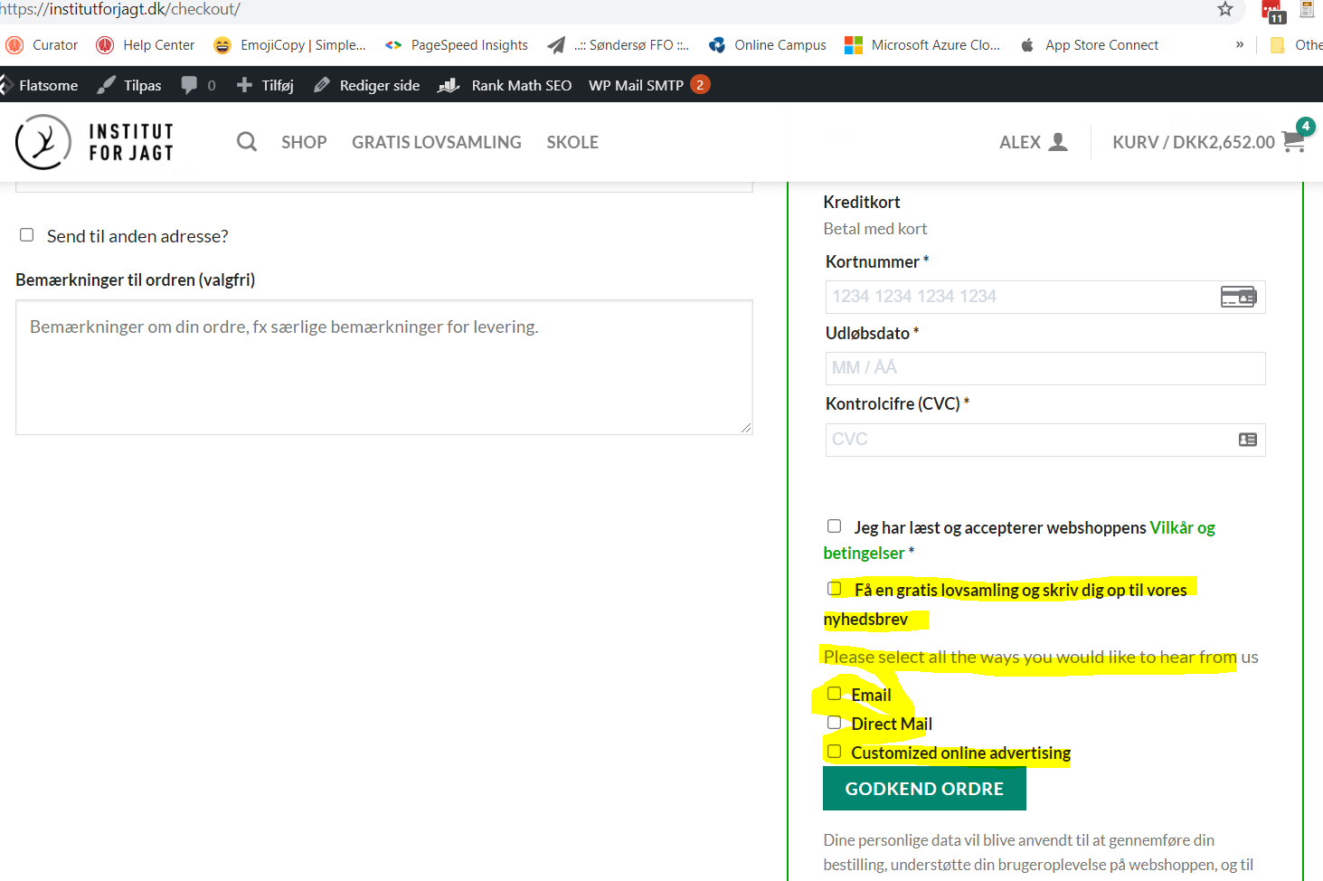This screenshot has width=1323, height=881.
Task: Click the shopping cart icon showing 4 items
Action: coord(1293,141)
